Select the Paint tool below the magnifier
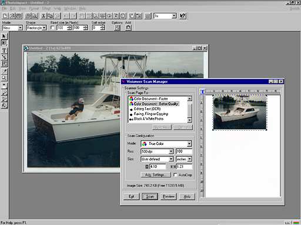Viewport: 301px width, 225px height. point(4,85)
